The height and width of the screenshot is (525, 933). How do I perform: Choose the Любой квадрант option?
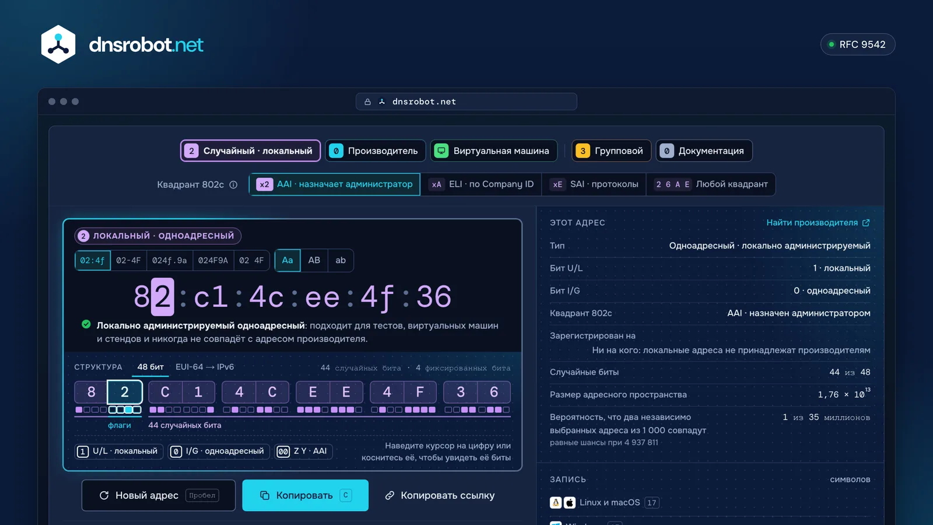711,184
